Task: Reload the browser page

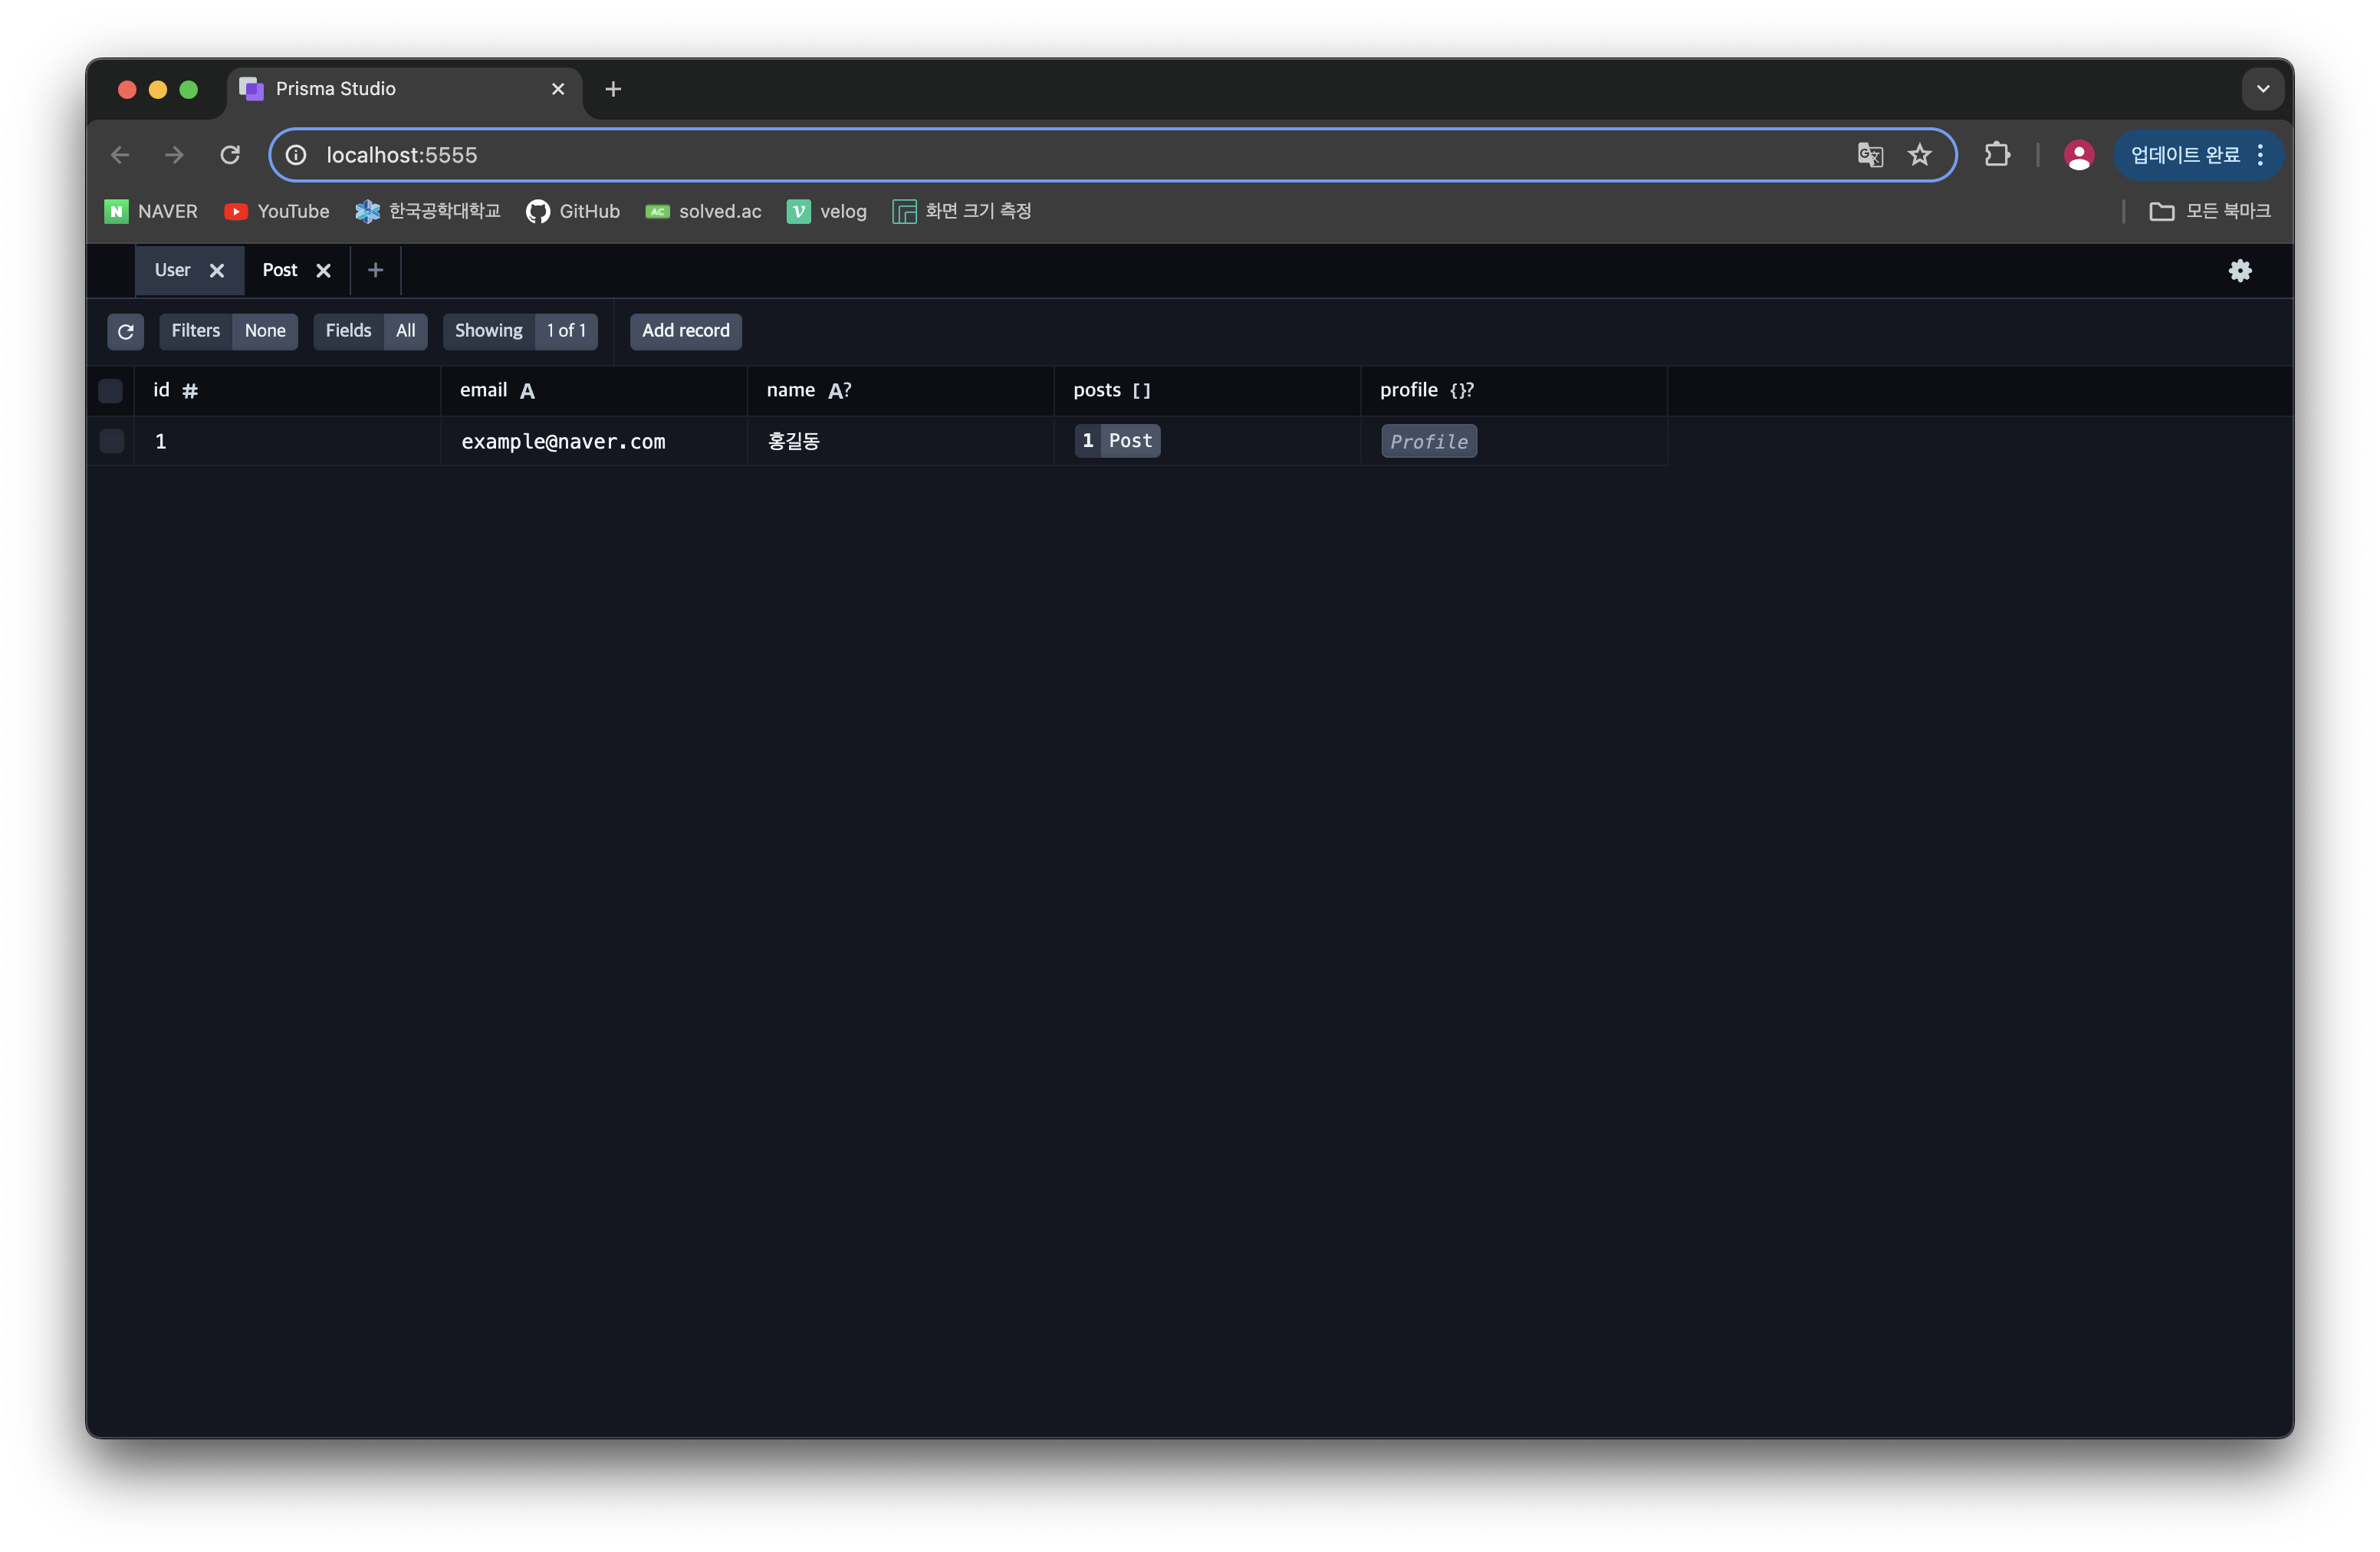Action: point(230,155)
